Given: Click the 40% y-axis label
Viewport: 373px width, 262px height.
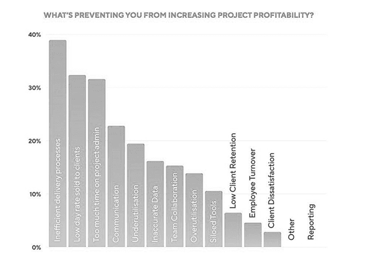Looking at the screenshot, I should (x=34, y=35).
